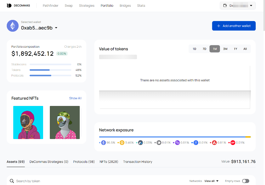Click the DeCommas logo icon
The height and width of the screenshot is (185, 265).
click(x=9, y=6)
